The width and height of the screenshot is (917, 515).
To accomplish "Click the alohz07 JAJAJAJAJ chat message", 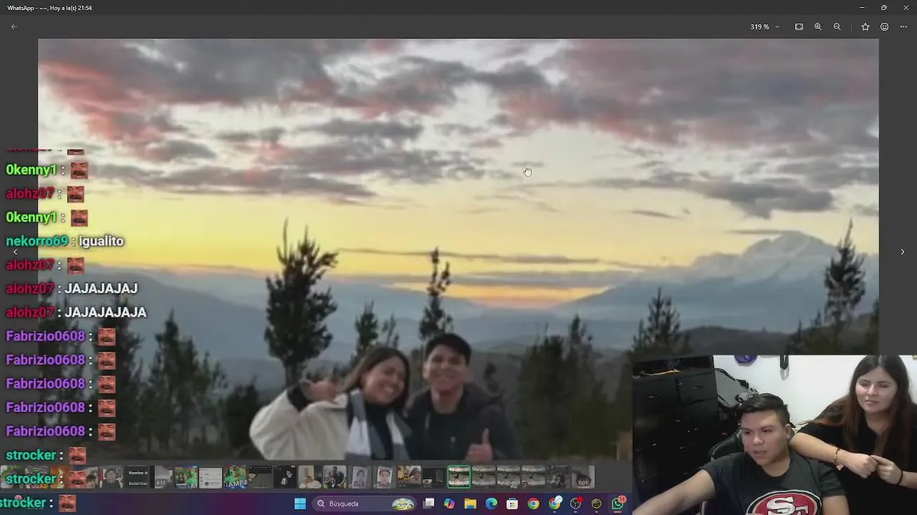I will 72,288.
